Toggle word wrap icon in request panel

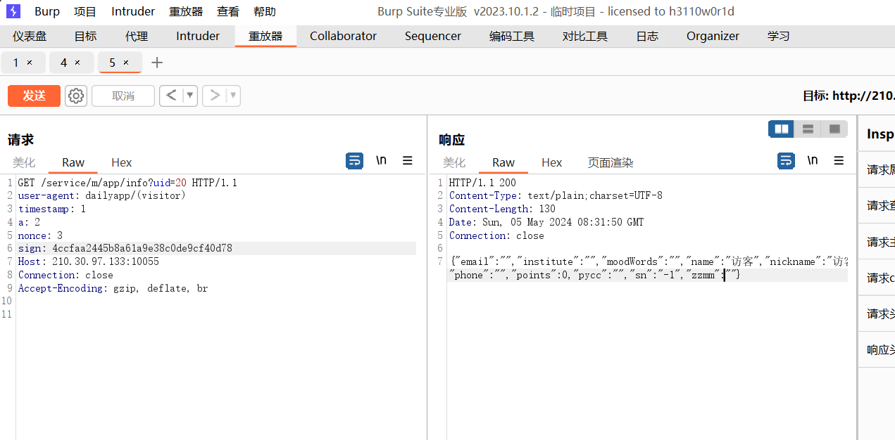[355, 161]
